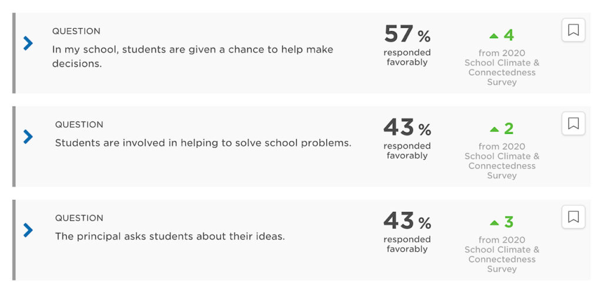Viewport: 602px width, 294px height.
Task: Click the green up arrow beside 3
Action: [494, 223]
